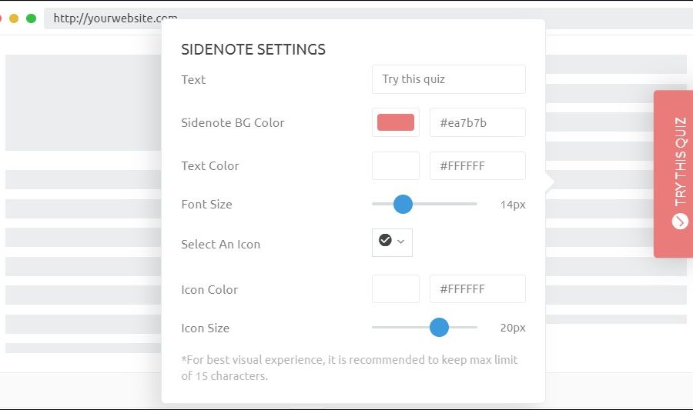Expand the Select An Icon dropdown chevron
The image size is (693, 410).
(x=401, y=242)
